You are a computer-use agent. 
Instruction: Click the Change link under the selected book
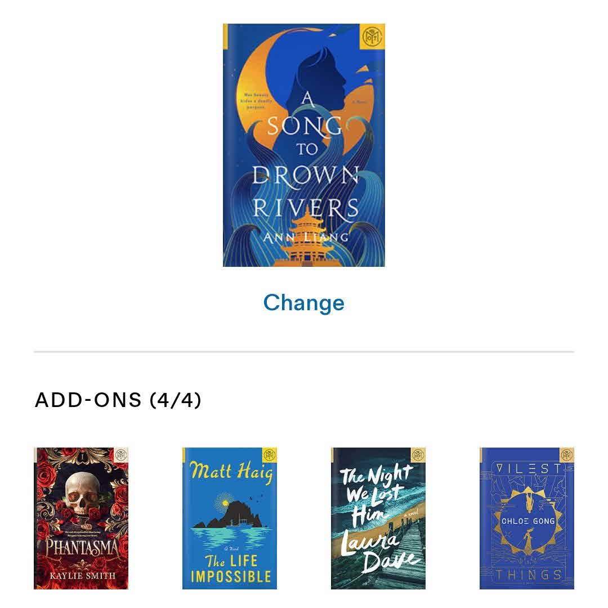coord(303,303)
